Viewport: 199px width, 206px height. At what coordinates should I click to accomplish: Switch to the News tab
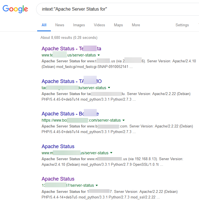coord(60,25)
